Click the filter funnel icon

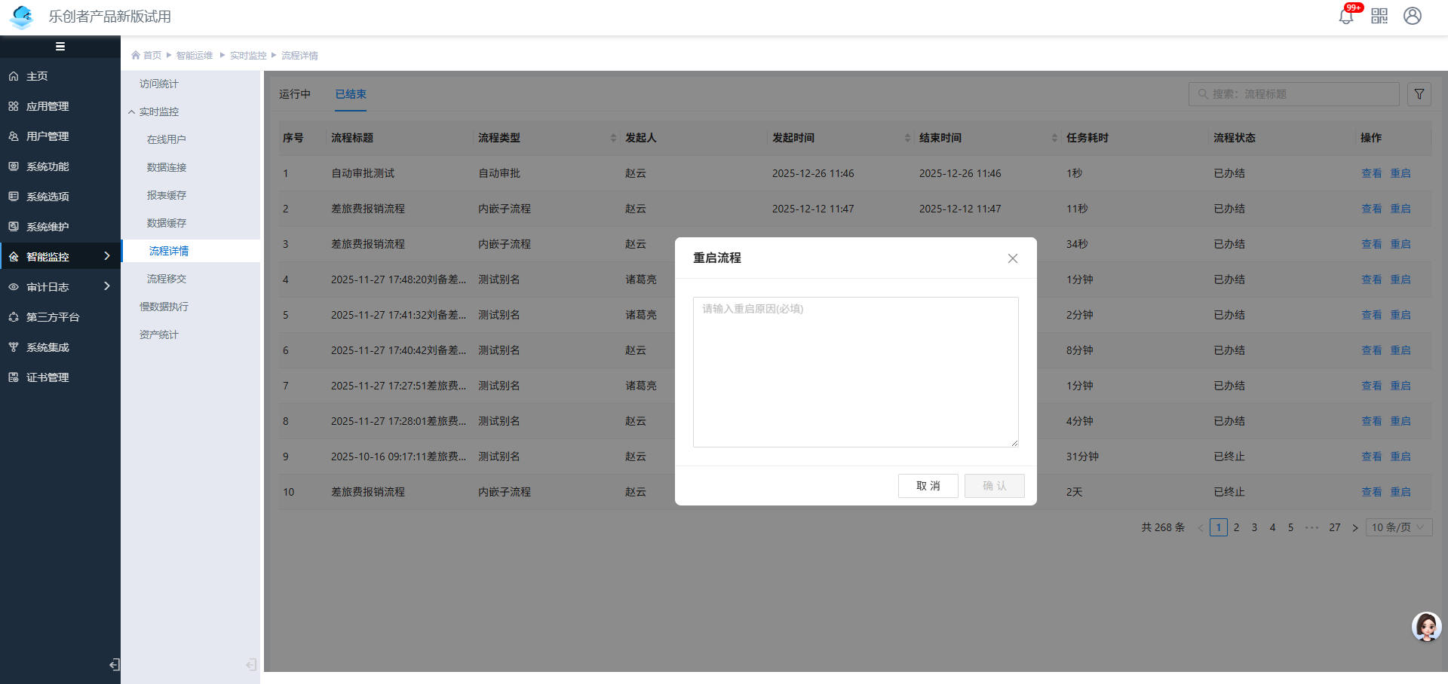1419,94
